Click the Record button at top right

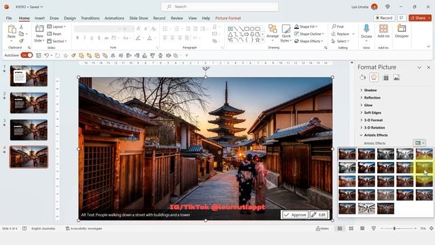(x=384, y=18)
